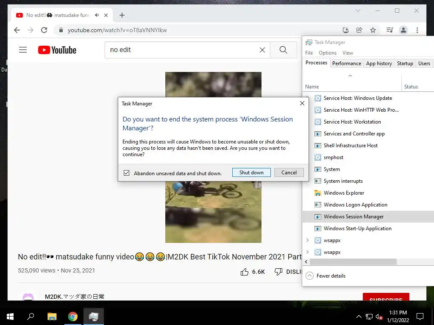Open Task Manager File menu
Viewport: 434px width, 325px height.
point(309,53)
